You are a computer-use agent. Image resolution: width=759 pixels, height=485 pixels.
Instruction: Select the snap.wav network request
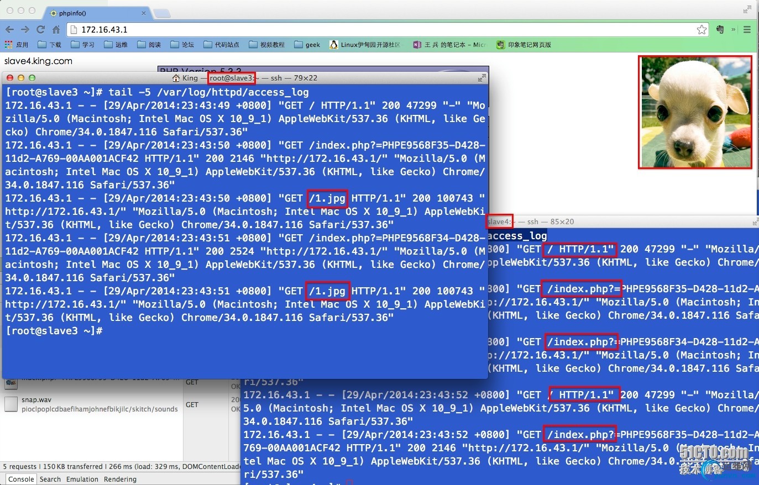click(92, 404)
